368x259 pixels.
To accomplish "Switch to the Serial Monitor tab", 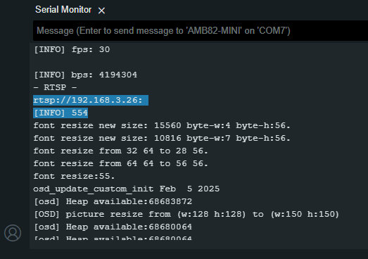I will click(63, 10).
